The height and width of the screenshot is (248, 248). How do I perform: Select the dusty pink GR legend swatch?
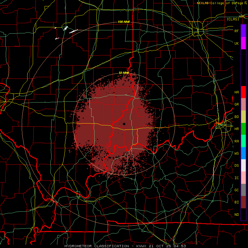[x=243, y=104]
